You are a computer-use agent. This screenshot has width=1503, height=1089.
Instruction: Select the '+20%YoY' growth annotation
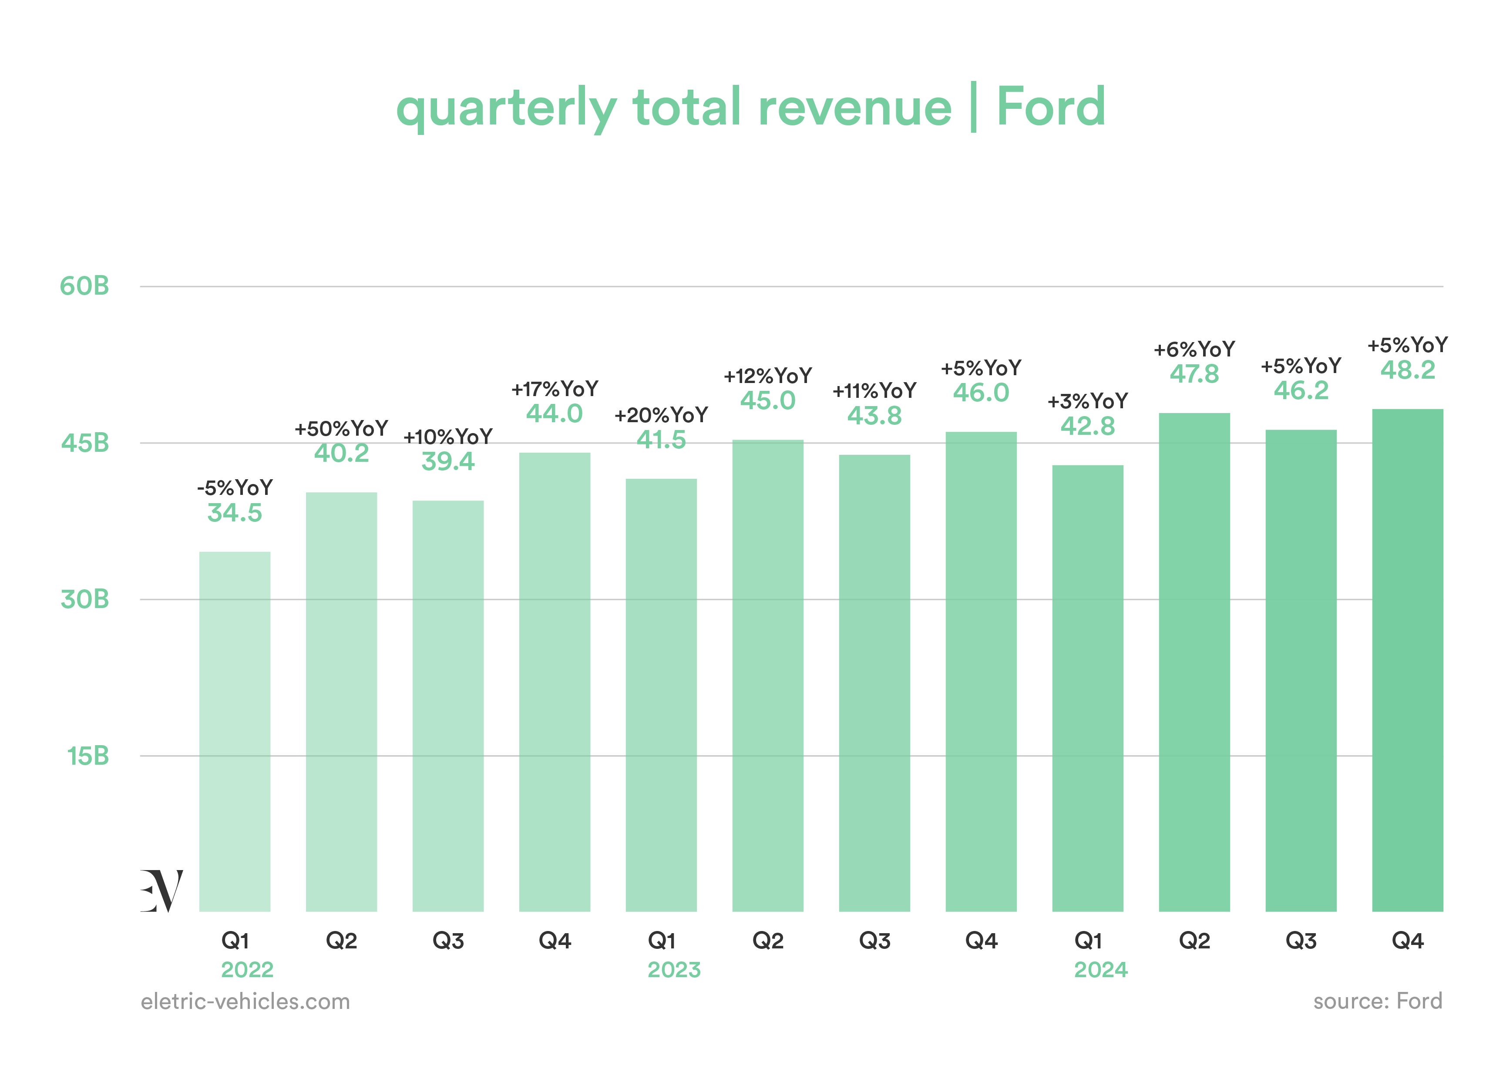661,416
